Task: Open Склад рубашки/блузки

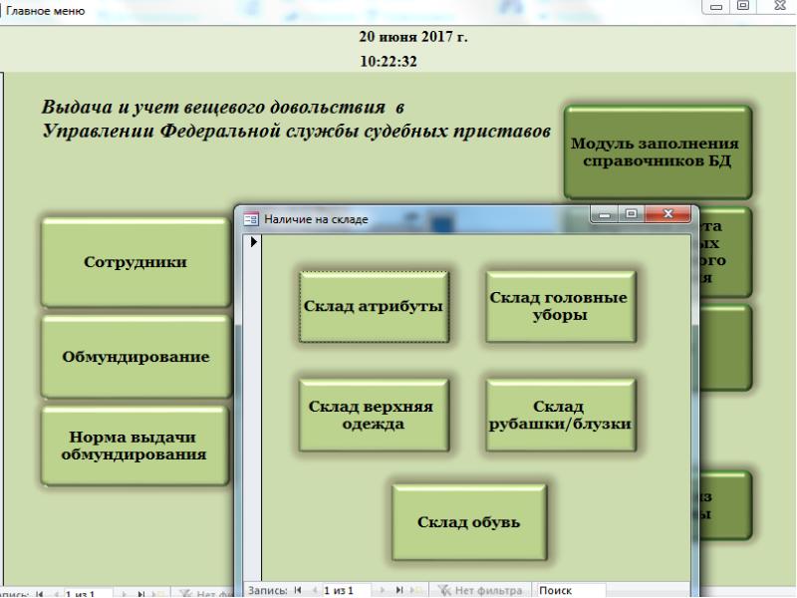Action: 560,412
